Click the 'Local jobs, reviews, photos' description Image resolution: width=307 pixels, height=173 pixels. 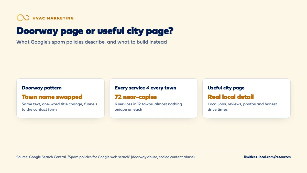(x=243, y=107)
